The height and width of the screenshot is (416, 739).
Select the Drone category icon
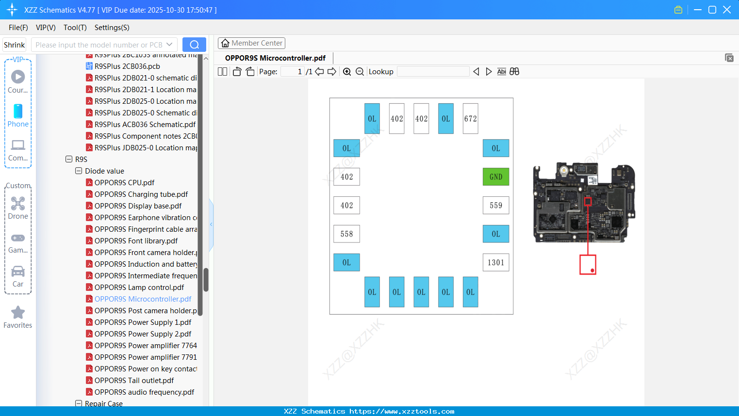pyautogui.click(x=18, y=208)
